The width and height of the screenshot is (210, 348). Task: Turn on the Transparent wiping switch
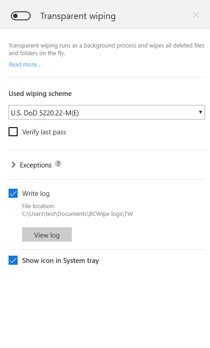pyautogui.click(x=21, y=16)
